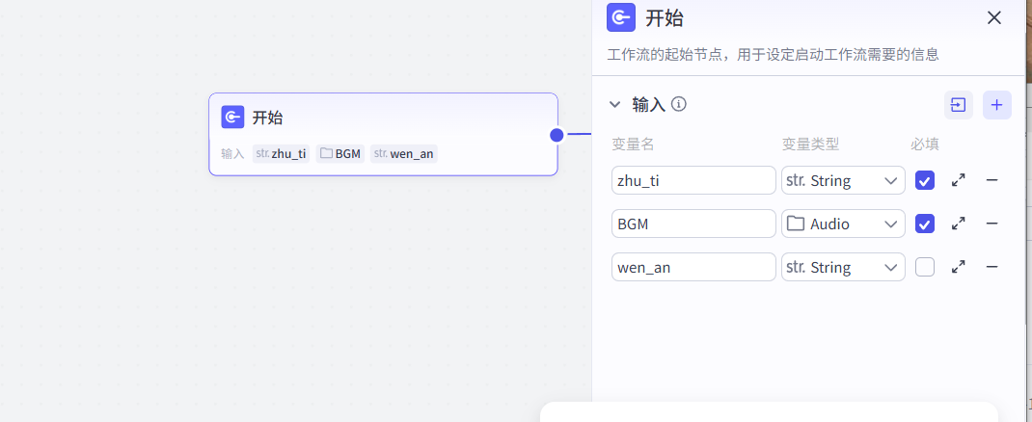
Task: Click the 开始 node output port
Action: (x=557, y=135)
